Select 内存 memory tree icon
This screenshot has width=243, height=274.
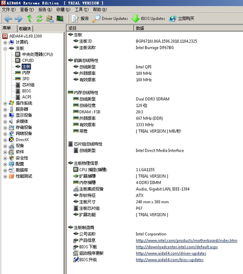[18, 73]
